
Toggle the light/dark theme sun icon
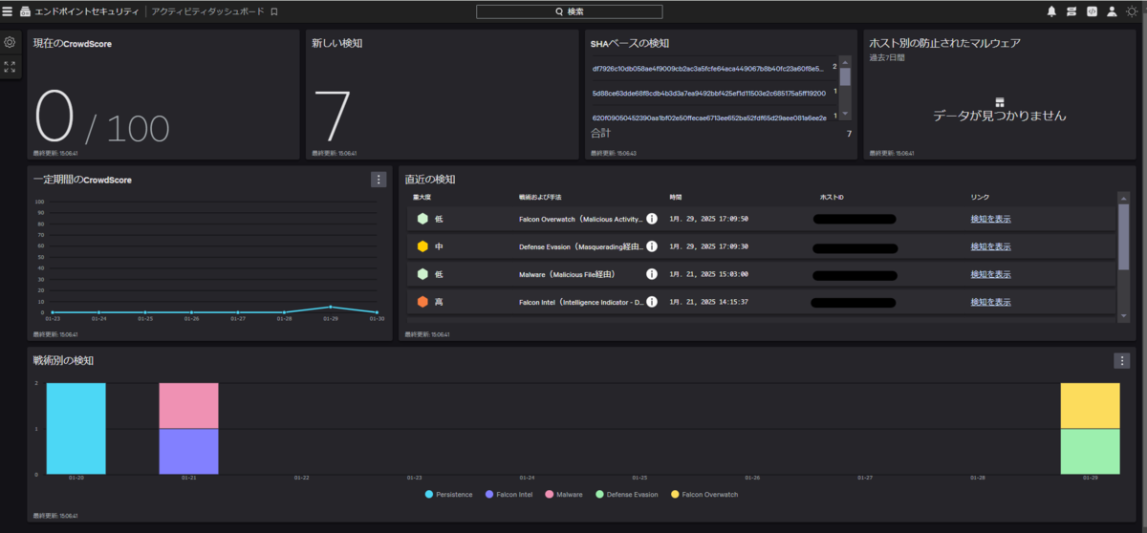[1133, 11]
